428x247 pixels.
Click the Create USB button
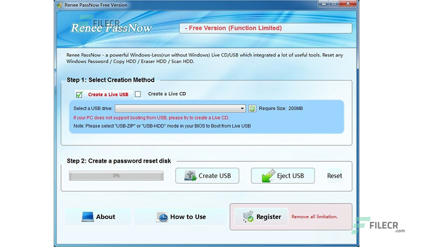207,176
